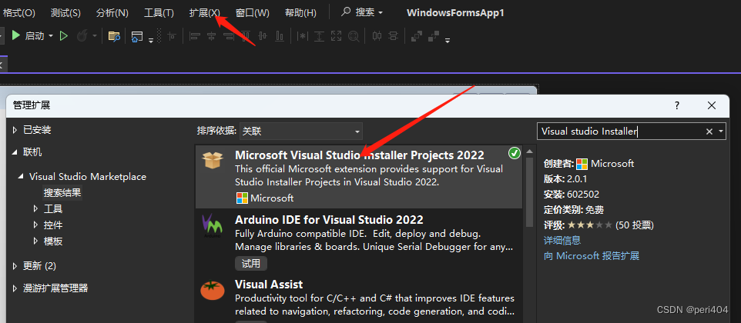Open the layout toolbar overflow options arrow
Screen dimensions: 741x323
point(447,41)
